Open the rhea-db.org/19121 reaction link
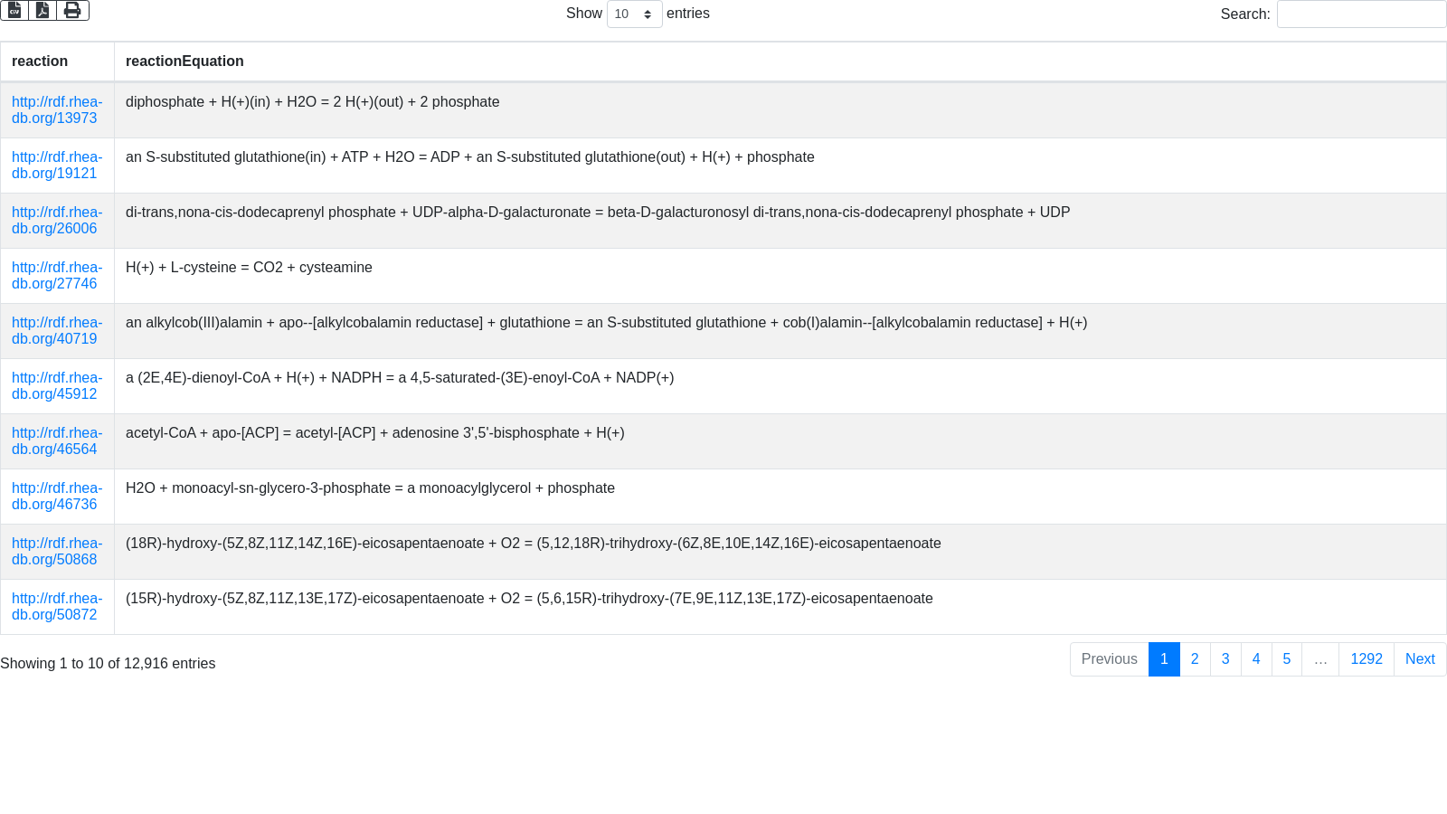The image size is (1447, 814). coord(56,166)
